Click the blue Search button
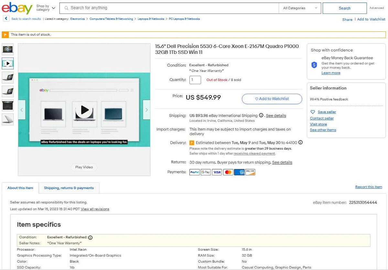Screen dimensions: 388x270 pyautogui.click(x=344, y=8)
